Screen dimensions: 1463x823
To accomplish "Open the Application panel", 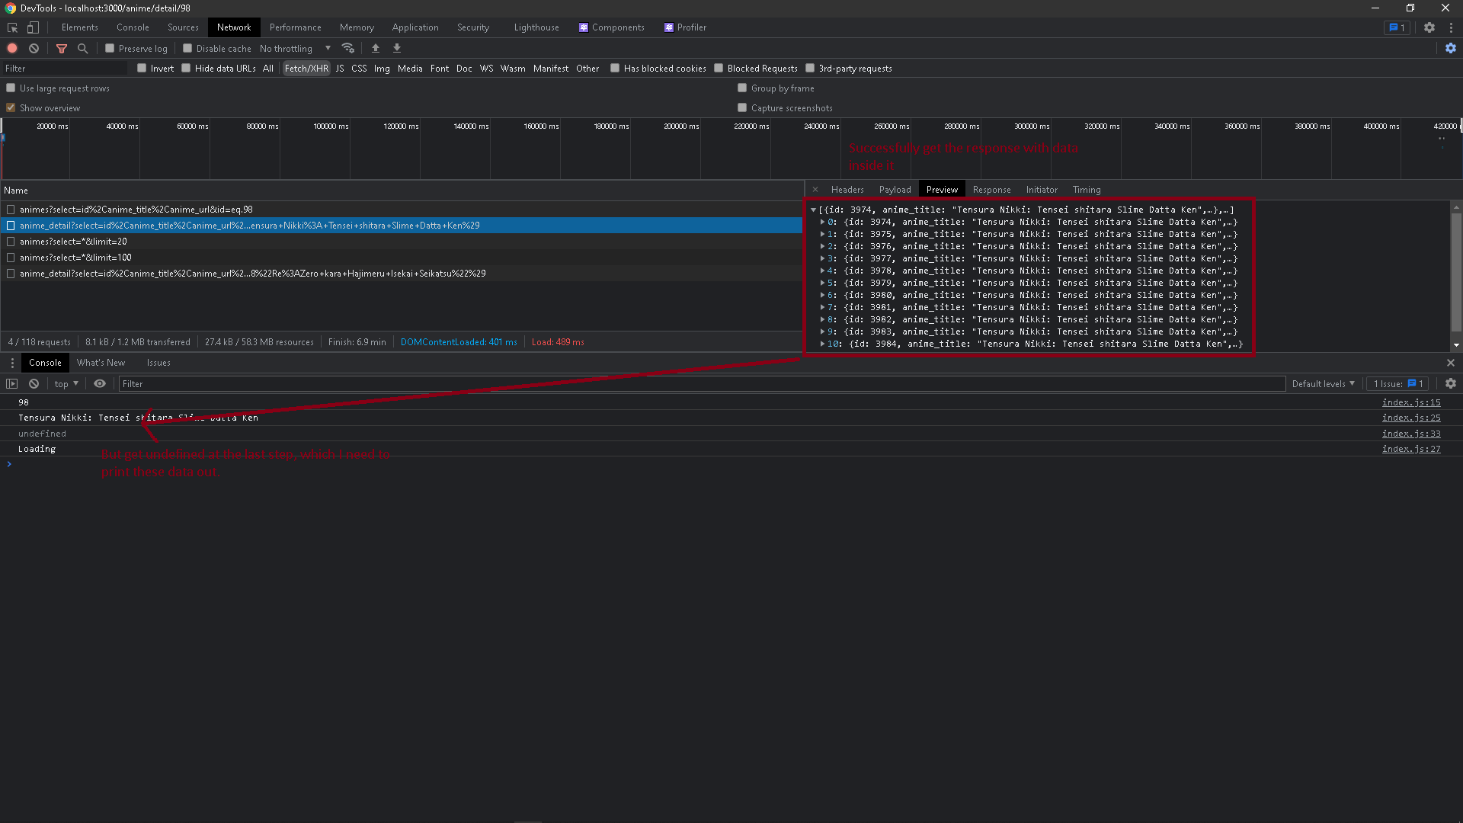I will click(415, 27).
